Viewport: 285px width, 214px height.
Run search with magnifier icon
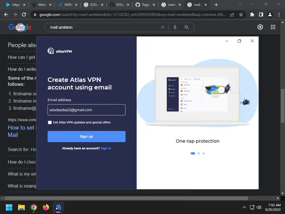[187, 27]
